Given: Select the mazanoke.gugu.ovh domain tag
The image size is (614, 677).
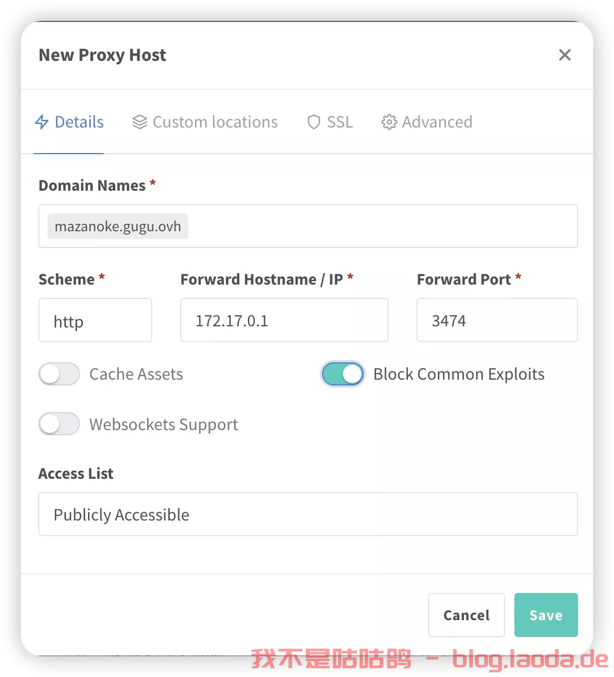Looking at the screenshot, I should [118, 226].
